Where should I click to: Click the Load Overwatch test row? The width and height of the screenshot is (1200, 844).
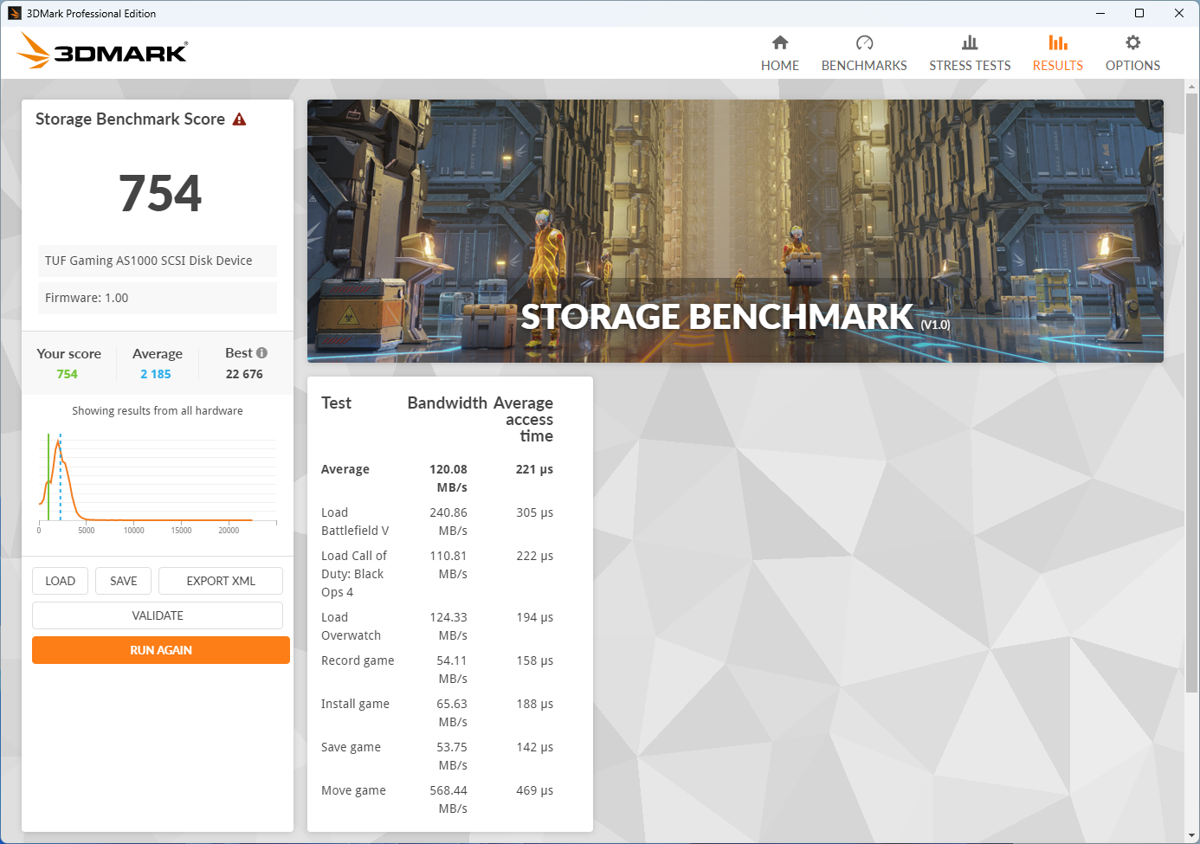(437, 627)
